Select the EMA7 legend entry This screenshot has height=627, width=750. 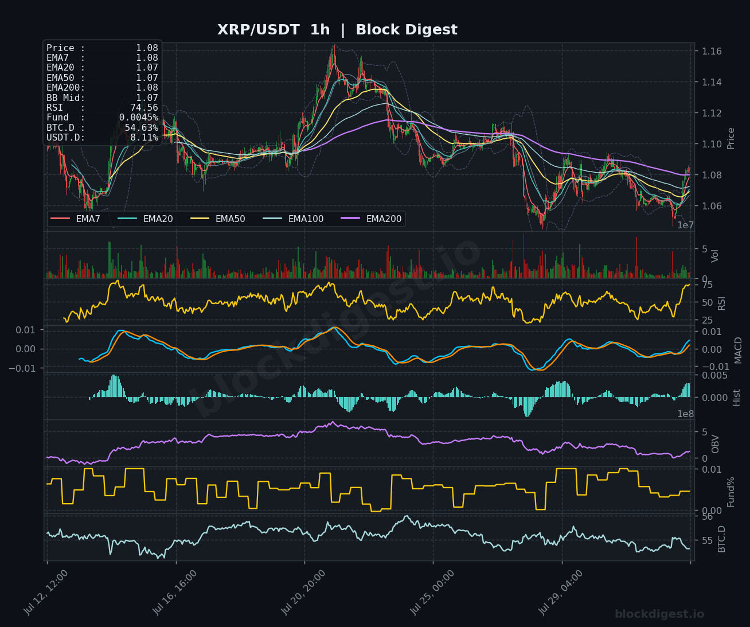(76, 219)
